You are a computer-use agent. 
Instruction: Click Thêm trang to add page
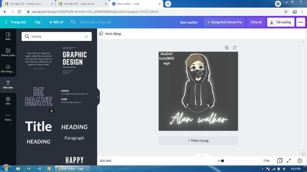[198, 141]
